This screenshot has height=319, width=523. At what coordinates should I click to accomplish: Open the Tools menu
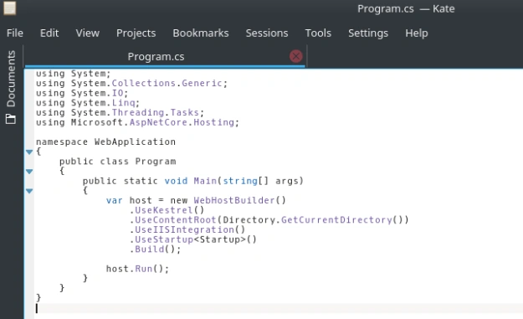pyautogui.click(x=318, y=33)
